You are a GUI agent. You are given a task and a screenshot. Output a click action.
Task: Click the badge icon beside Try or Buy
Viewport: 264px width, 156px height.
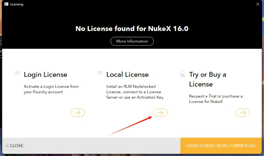tap(183, 74)
